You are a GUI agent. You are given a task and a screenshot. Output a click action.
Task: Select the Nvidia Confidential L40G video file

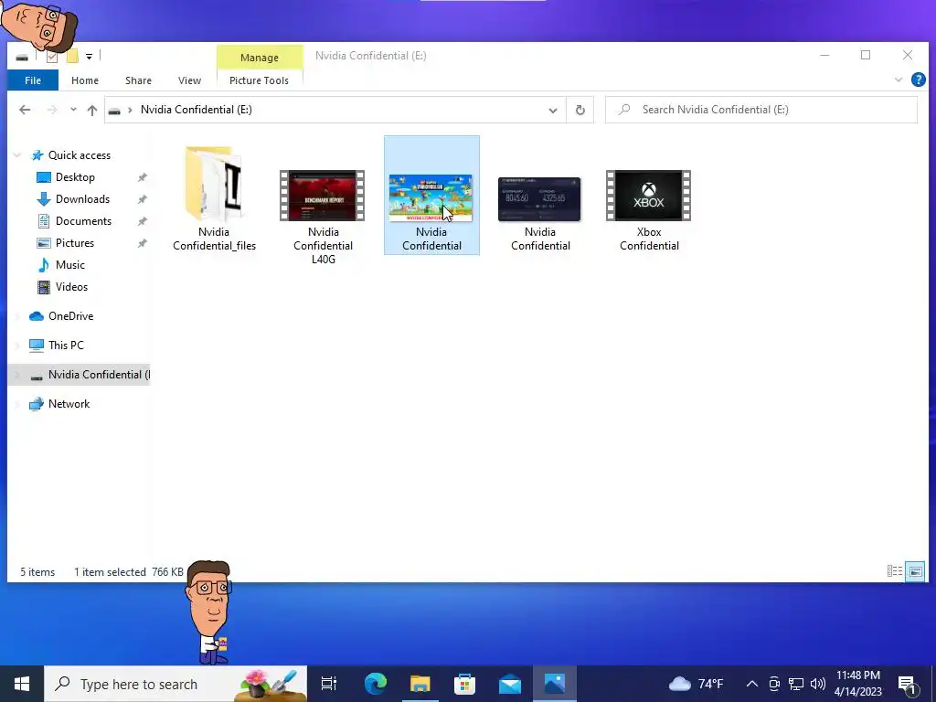(323, 216)
